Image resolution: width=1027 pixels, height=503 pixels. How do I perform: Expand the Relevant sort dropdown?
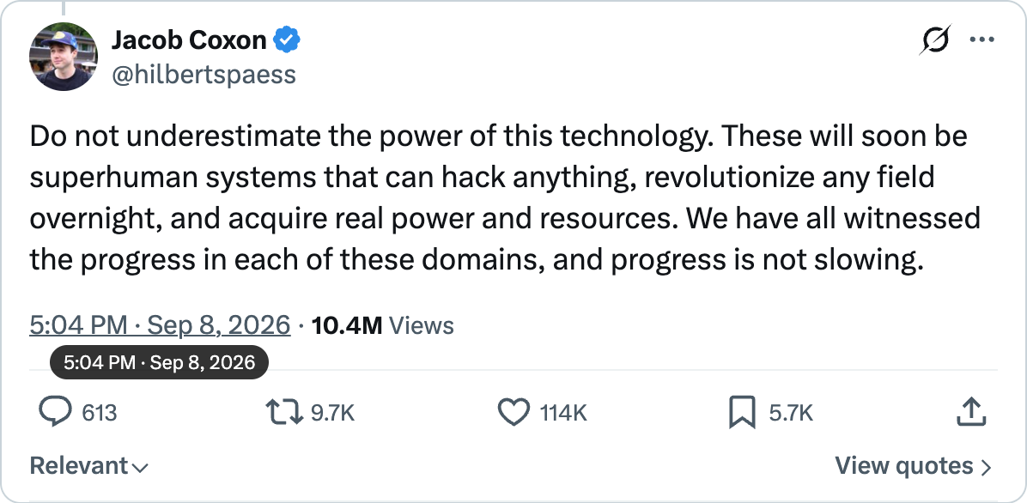pyautogui.click(x=89, y=466)
